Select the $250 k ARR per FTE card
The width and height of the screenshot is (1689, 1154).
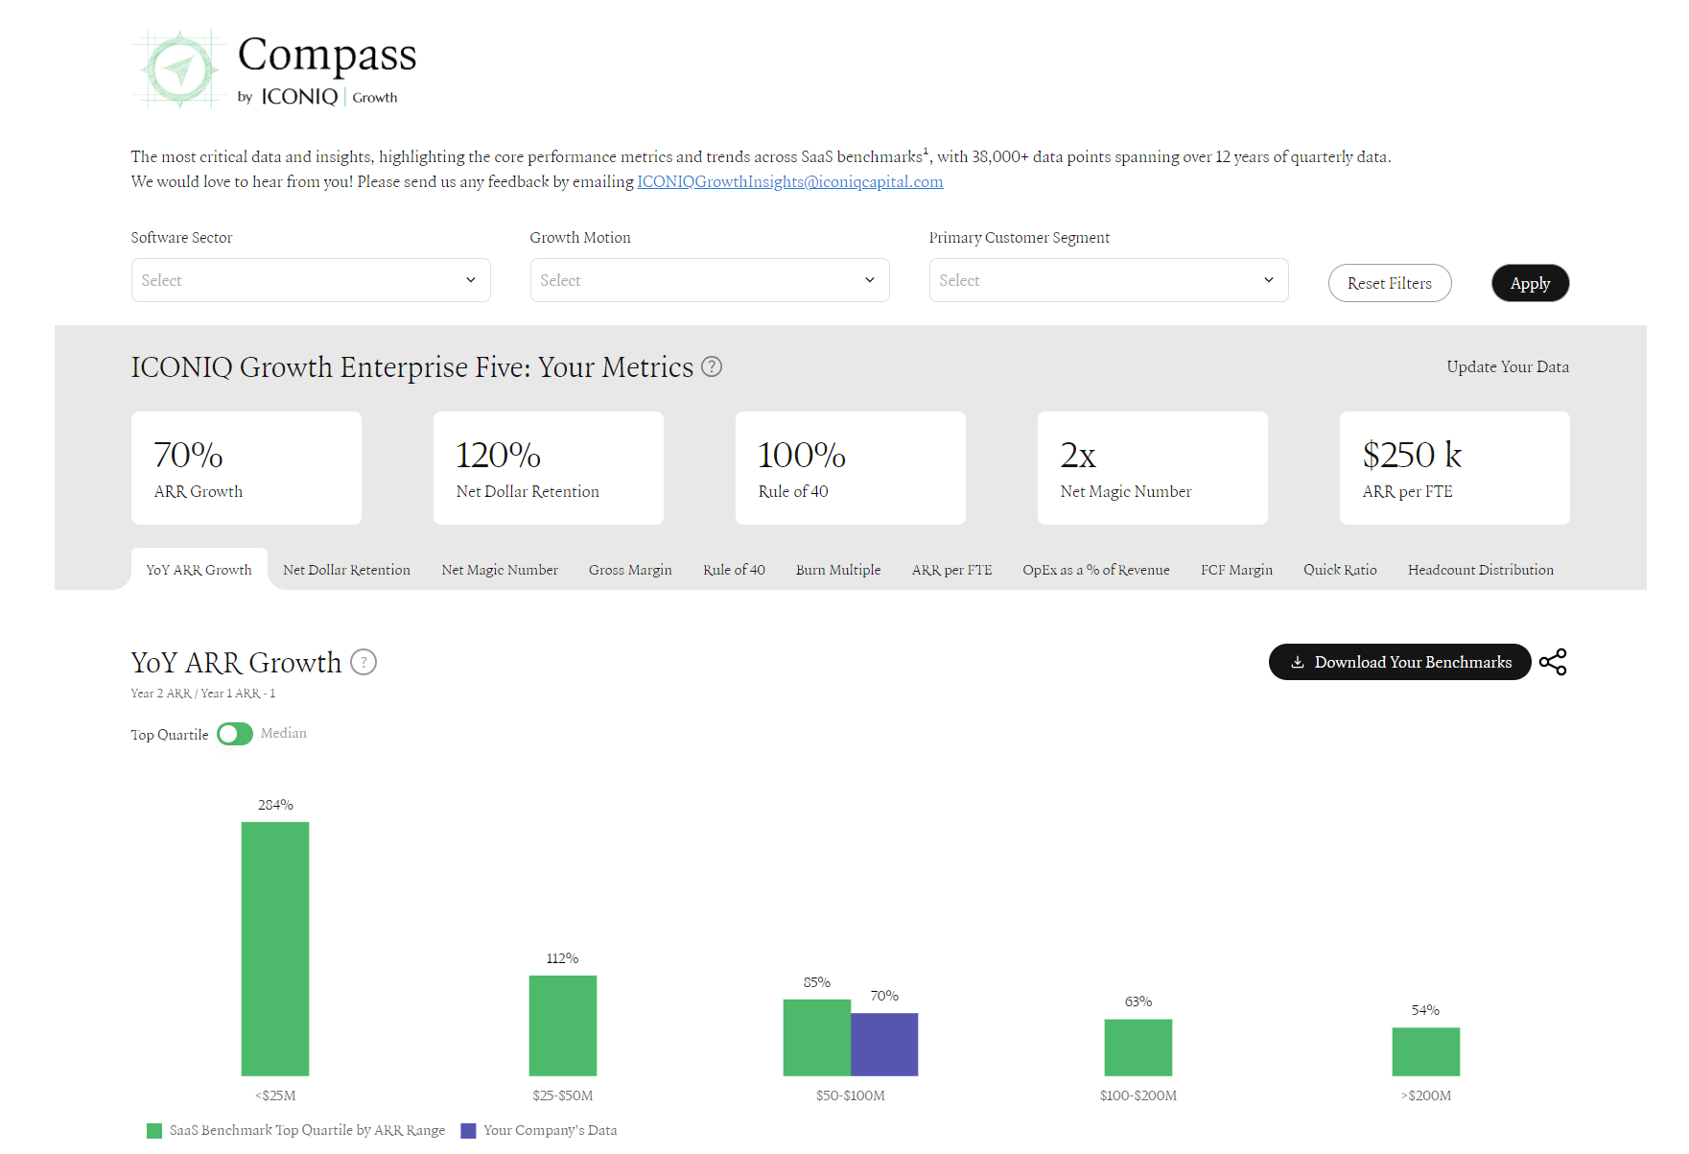pos(1454,468)
